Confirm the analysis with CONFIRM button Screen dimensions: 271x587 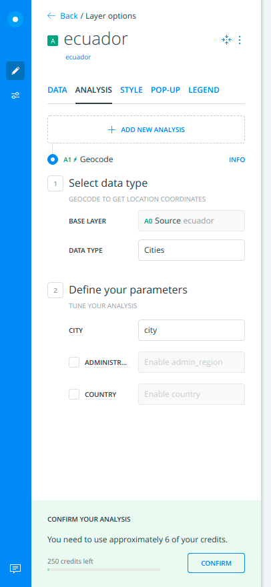pyautogui.click(x=216, y=563)
